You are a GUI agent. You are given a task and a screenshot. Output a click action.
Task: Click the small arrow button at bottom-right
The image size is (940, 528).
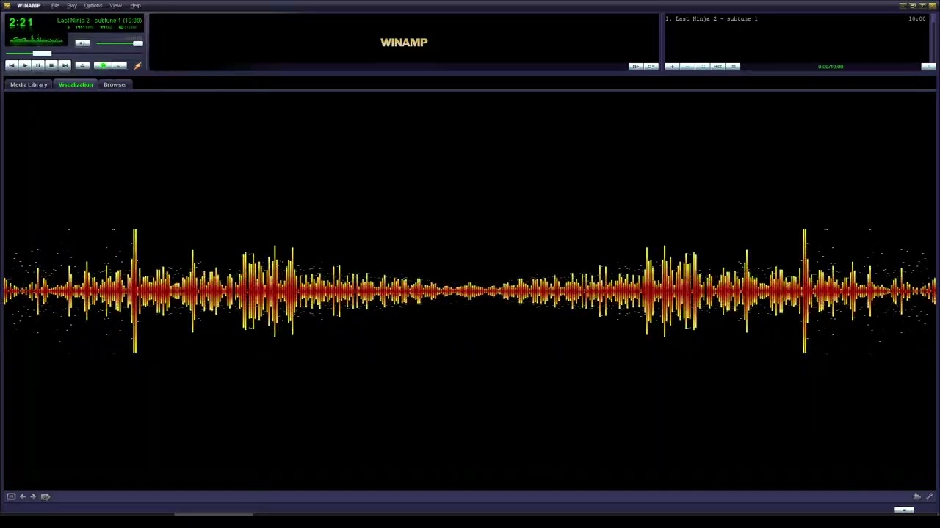904,510
